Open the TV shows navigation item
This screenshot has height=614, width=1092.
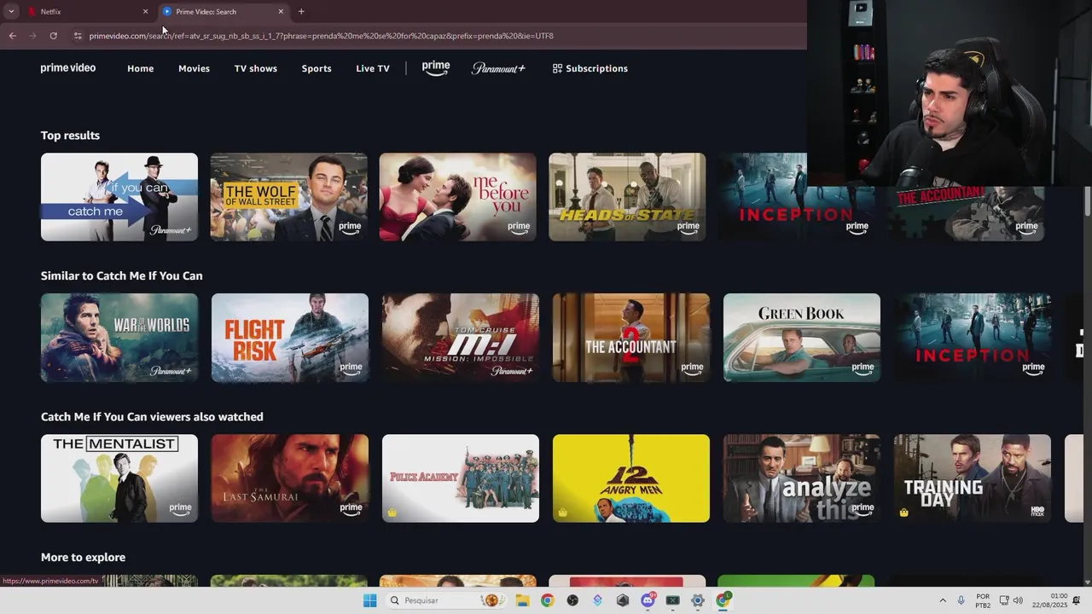click(256, 68)
